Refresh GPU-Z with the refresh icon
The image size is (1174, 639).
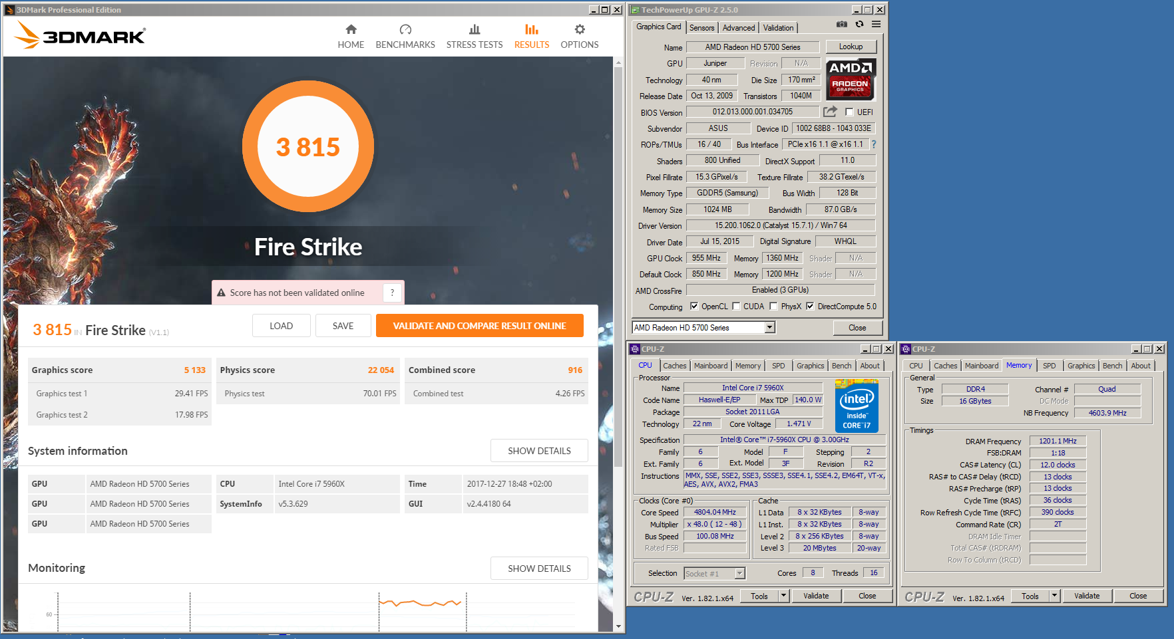point(859,25)
